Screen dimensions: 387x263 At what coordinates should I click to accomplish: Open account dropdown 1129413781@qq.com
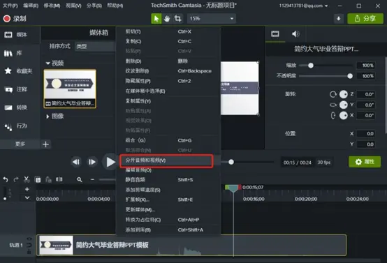coord(304,6)
